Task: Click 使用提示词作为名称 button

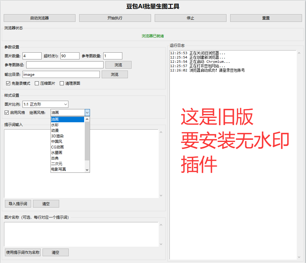Action: point(23,253)
